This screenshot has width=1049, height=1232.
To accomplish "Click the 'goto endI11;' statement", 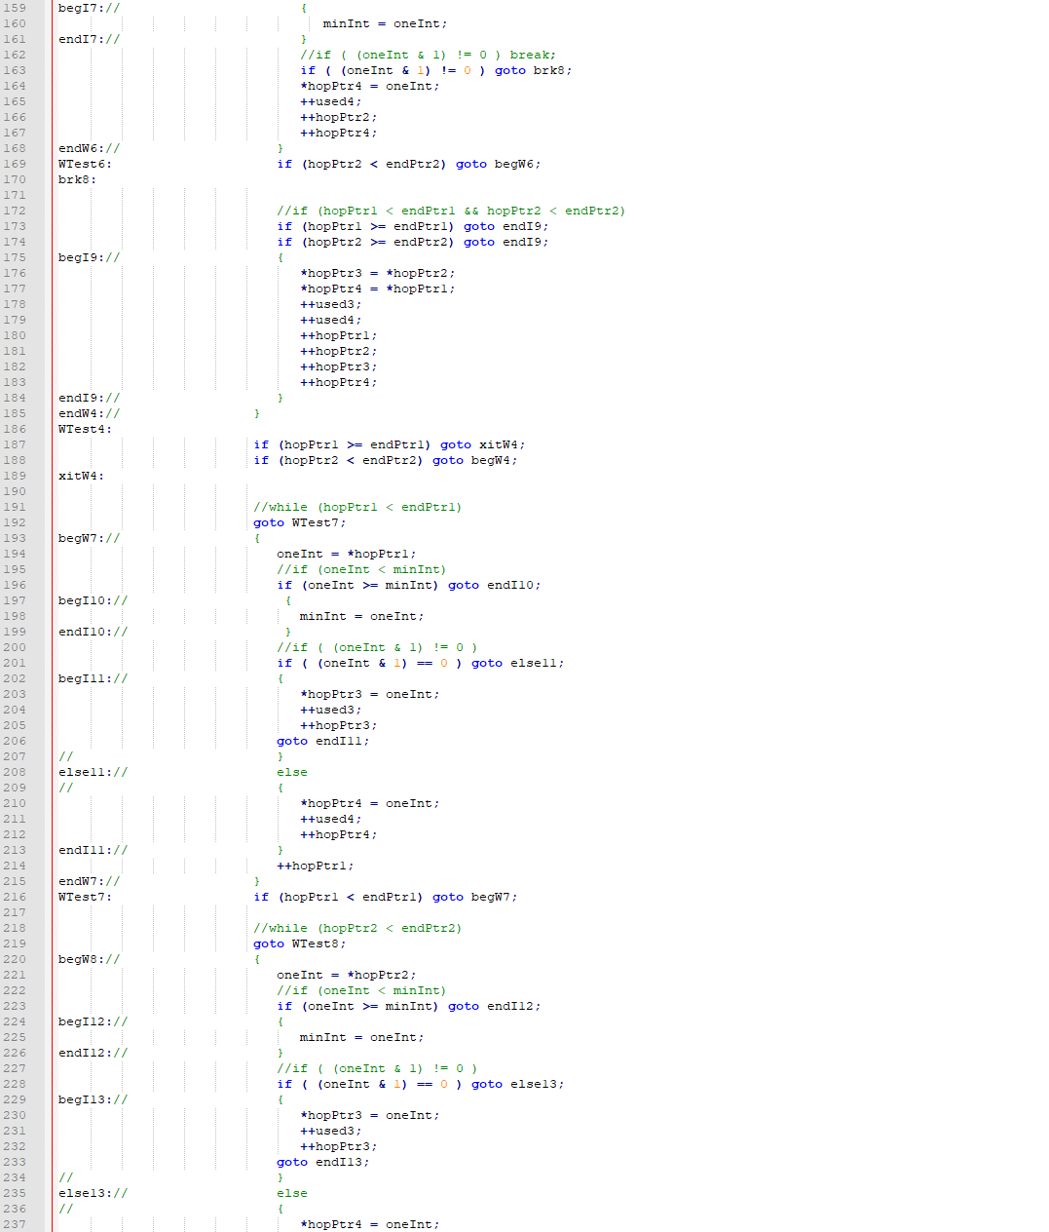I will pyautogui.click(x=323, y=741).
